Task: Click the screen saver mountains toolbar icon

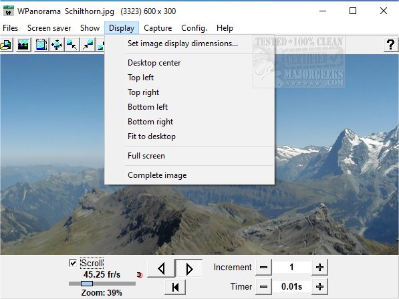Action: [23, 45]
